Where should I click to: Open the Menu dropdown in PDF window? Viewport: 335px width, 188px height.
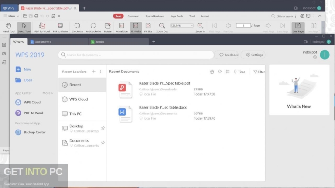11,16
